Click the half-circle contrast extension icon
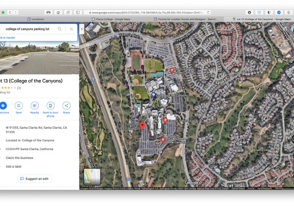The image size is (294, 206). coord(269,13)
